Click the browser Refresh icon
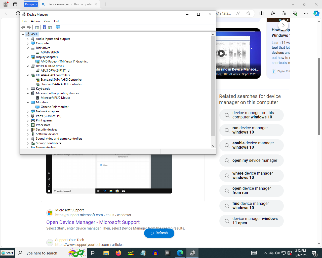Viewport: 322px width, 258px height. (x=18, y=13)
